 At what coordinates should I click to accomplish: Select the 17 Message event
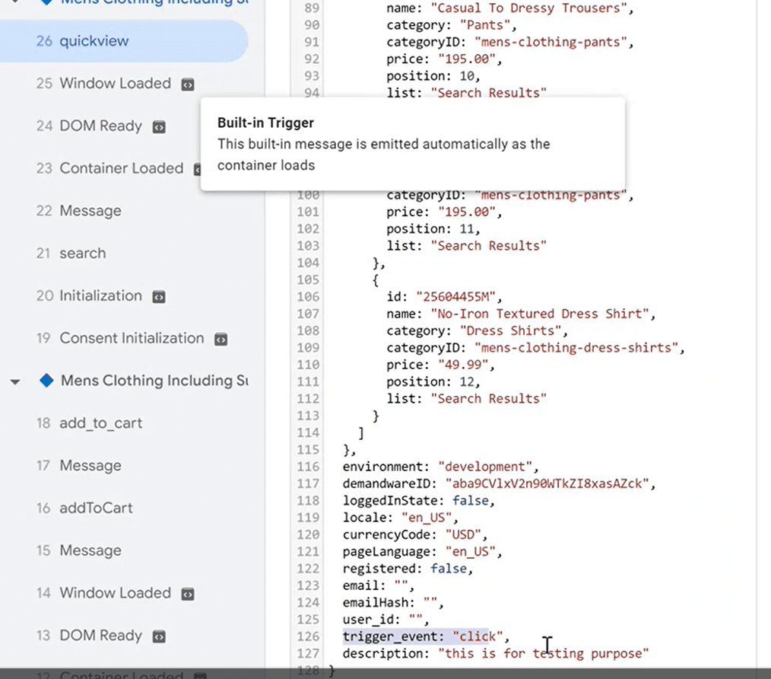90,466
